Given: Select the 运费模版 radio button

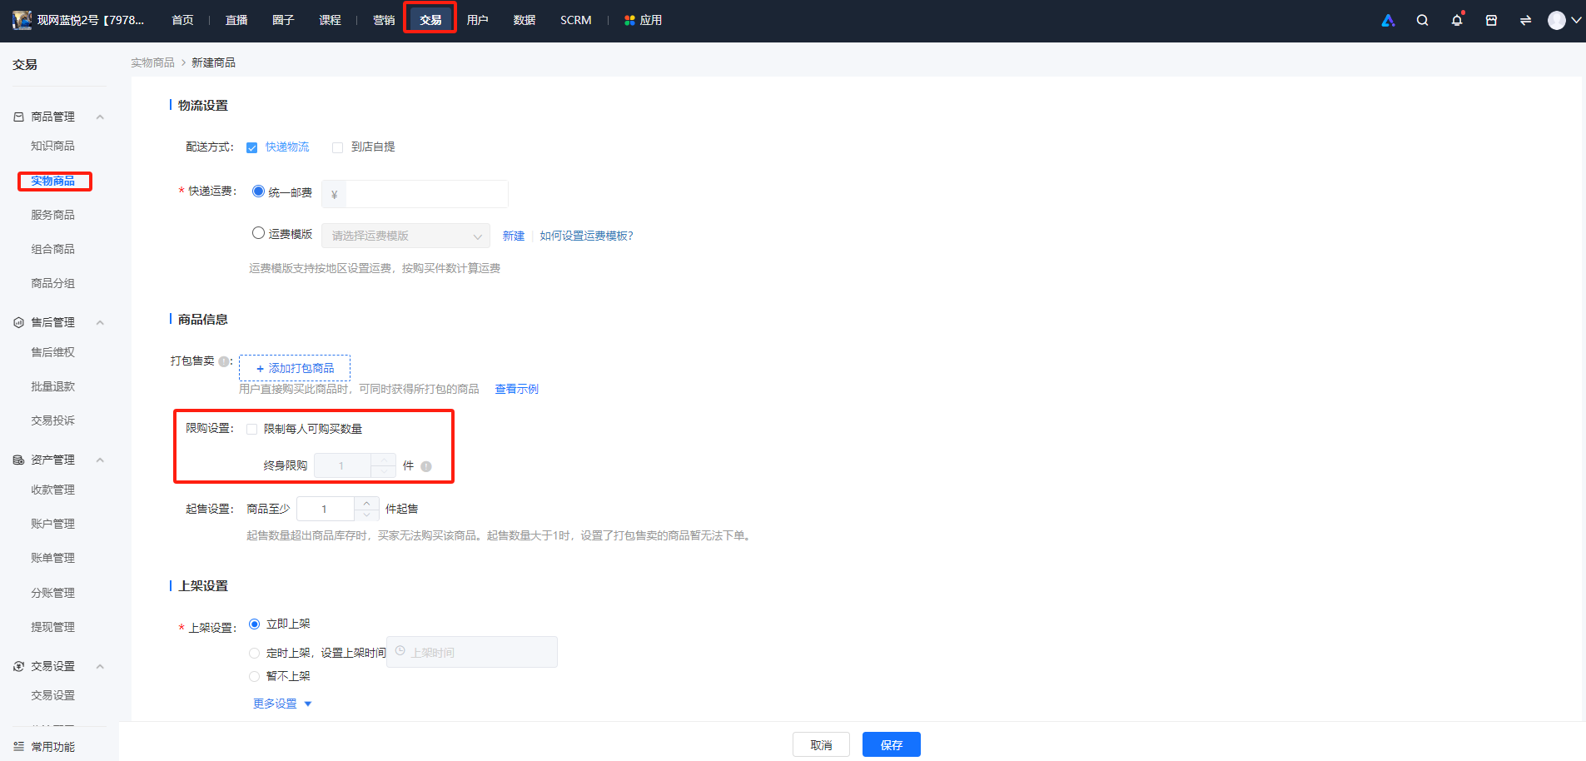Looking at the screenshot, I should (258, 233).
